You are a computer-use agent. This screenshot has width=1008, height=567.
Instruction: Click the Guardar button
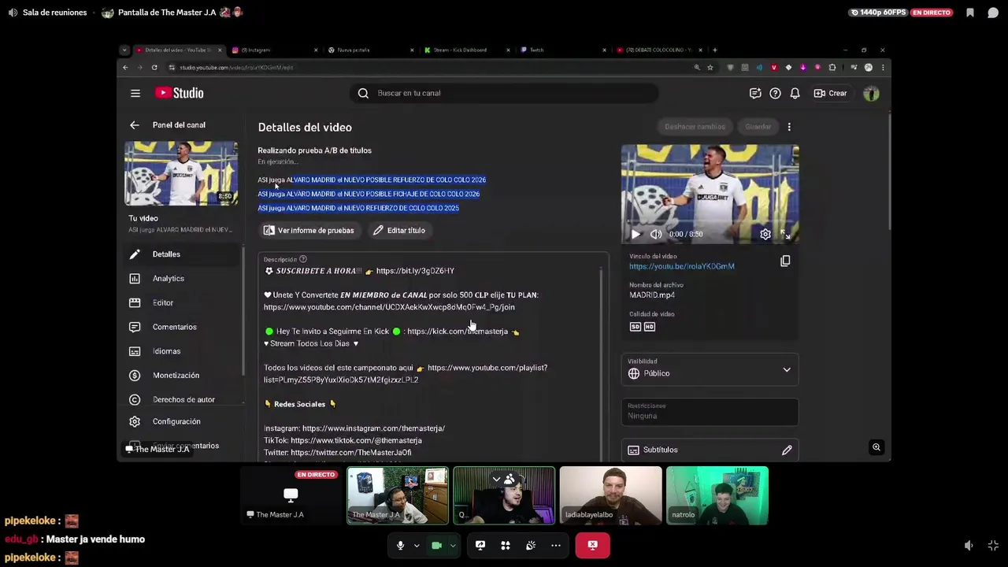pyautogui.click(x=758, y=127)
